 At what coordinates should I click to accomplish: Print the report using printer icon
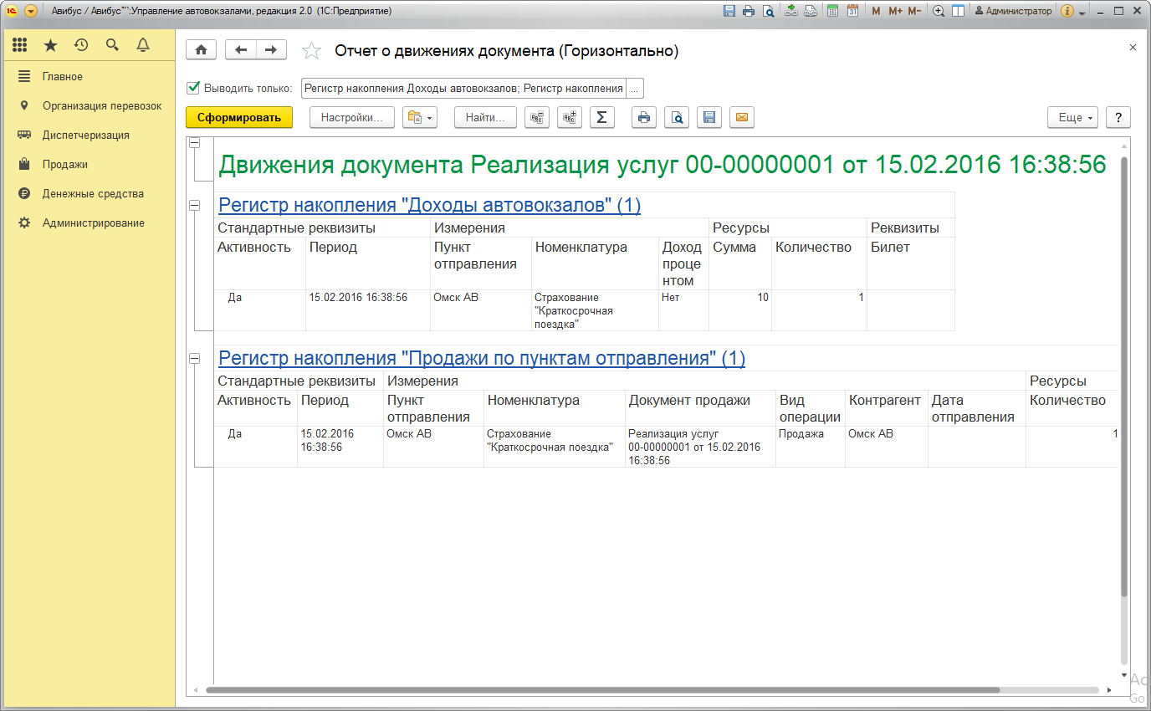pyautogui.click(x=643, y=118)
